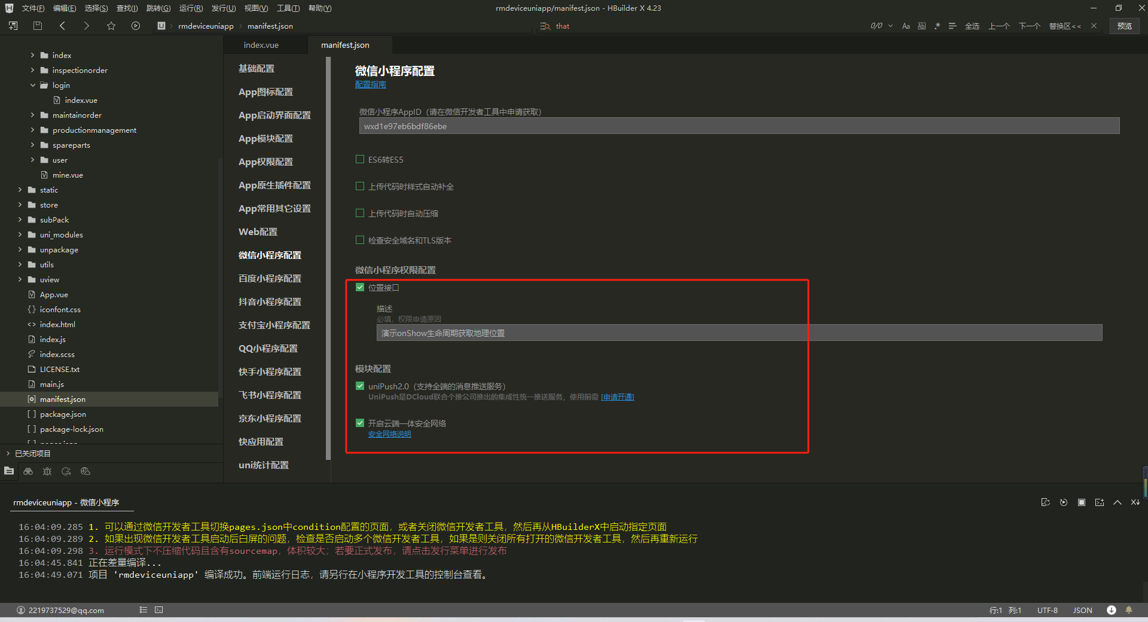Switch to the index.vue tab
This screenshot has height=622, width=1148.
pos(261,45)
